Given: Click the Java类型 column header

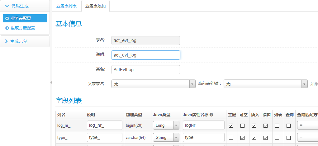Looking at the screenshot, I should pos(166,115).
